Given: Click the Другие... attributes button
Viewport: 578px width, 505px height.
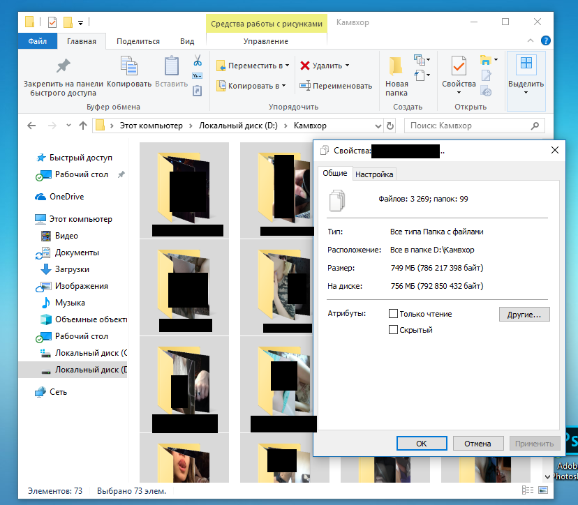Looking at the screenshot, I should (524, 315).
